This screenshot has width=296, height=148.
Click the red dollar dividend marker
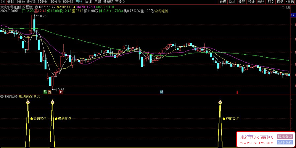[x=237, y=92]
